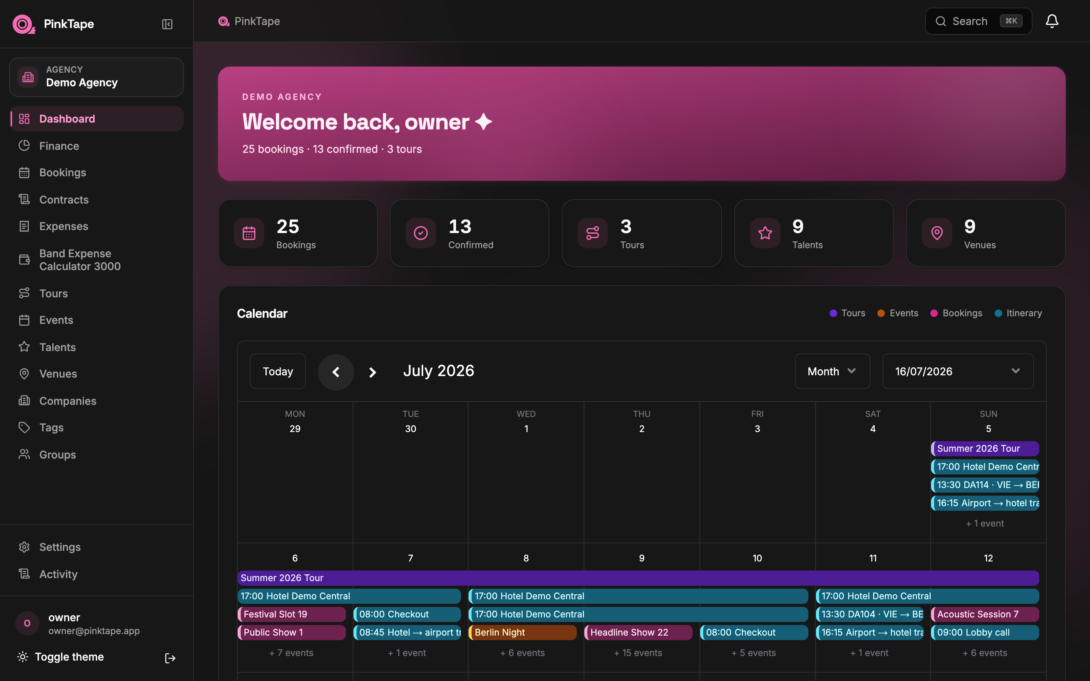Go to previous month arrow
1090x681 pixels.
(336, 372)
